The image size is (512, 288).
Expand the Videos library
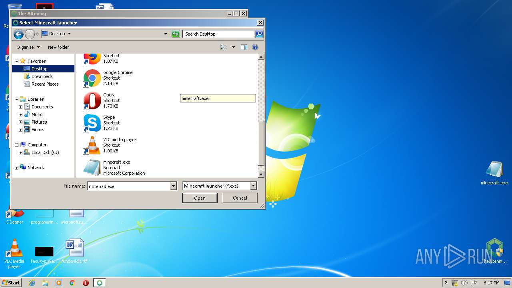click(20, 130)
